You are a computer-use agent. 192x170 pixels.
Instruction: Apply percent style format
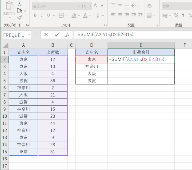tap(176, 15)
